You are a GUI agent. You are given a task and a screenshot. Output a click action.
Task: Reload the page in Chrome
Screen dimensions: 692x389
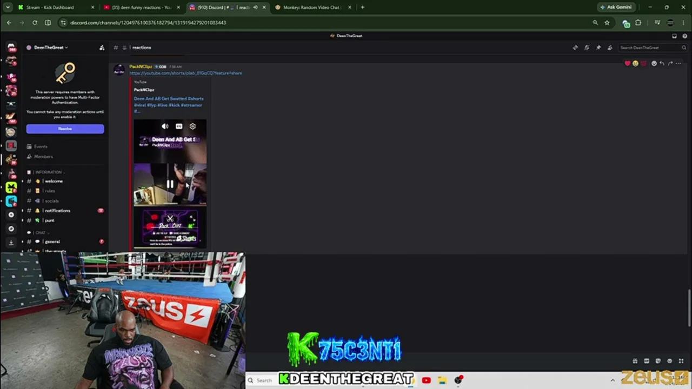click(x=35, y=23)
